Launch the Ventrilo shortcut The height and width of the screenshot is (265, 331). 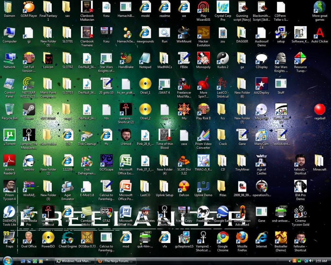coord(29,160)
